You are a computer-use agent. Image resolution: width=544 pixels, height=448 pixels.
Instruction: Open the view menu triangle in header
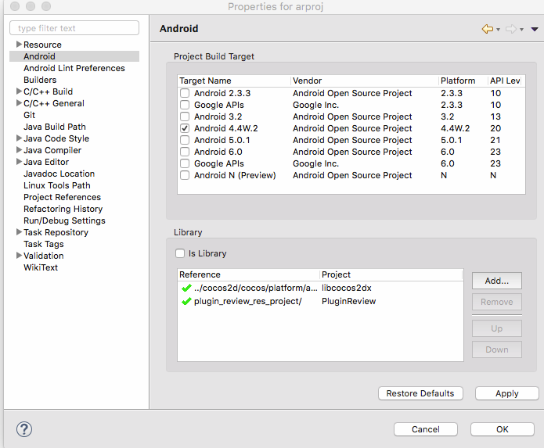click(x=534, y=29)
